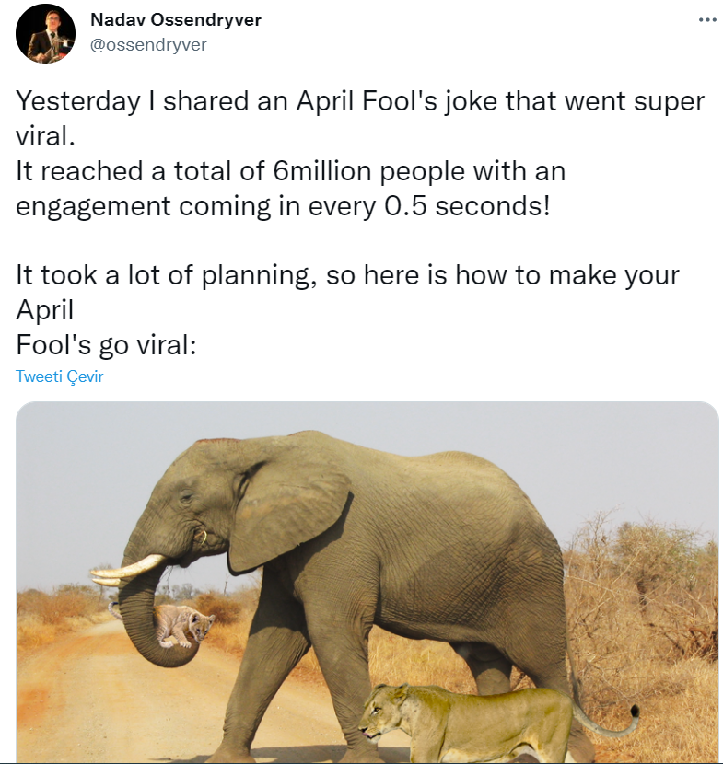This screenshot has width=723, height=764.
Task: Open the three-dot more options menu
Action: 706,20
